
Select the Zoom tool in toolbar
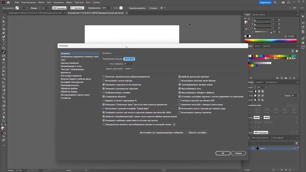pyautogui.click(x=4, y=121)
